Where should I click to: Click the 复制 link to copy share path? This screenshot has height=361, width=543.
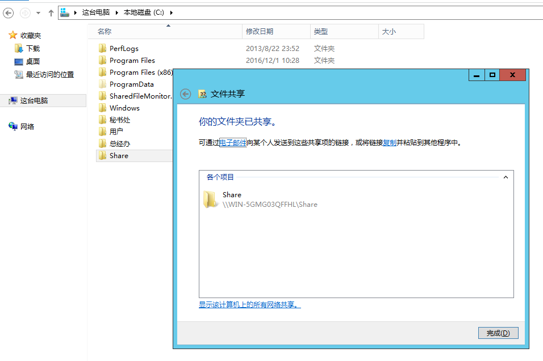pos(390,143)
